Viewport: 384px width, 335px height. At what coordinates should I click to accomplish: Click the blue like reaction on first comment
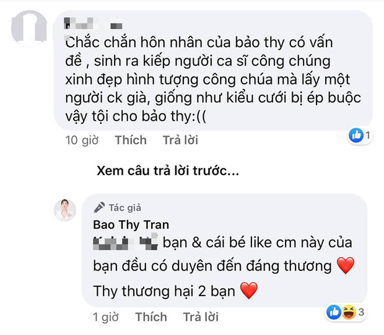[356, 135]
